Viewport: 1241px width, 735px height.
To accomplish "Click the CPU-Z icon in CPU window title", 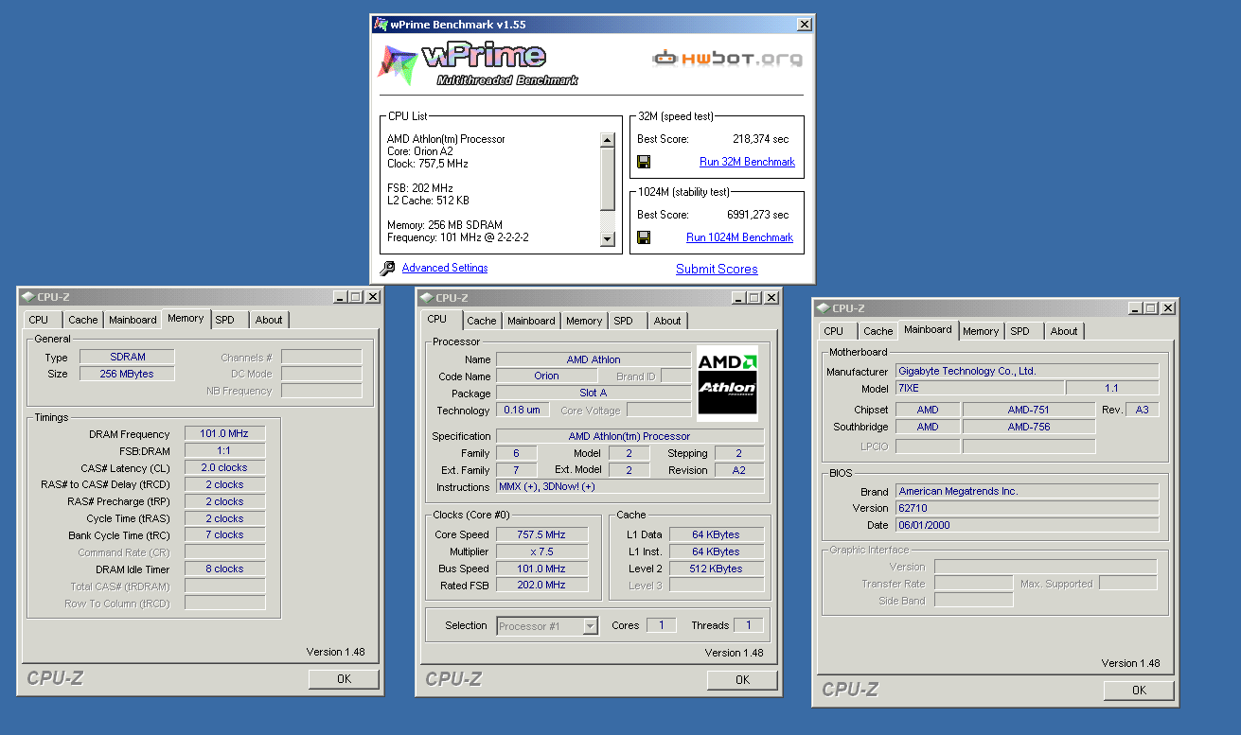I will click(426, 297).
